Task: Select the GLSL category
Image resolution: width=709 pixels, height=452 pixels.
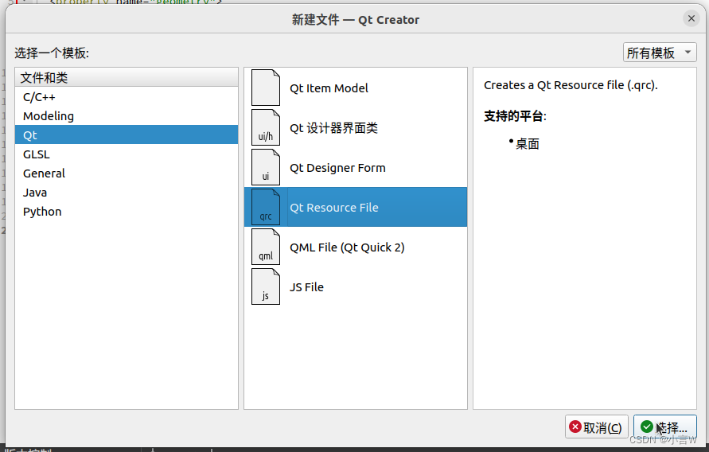Action: coord(127,154)
